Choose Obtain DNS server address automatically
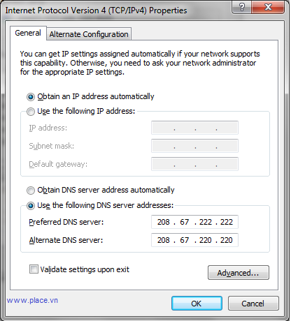This screenshot has height=321, width=291. [31, 191]
